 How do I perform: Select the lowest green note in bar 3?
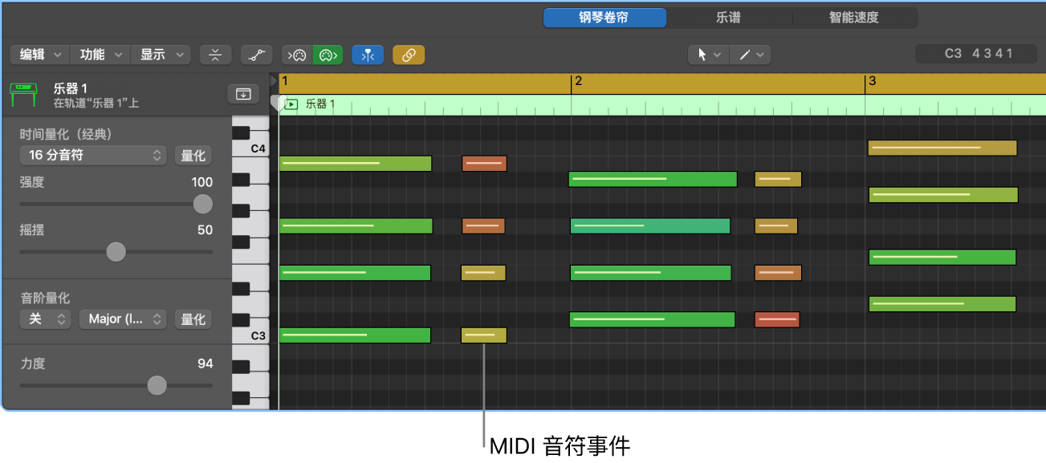pos(942,304)
